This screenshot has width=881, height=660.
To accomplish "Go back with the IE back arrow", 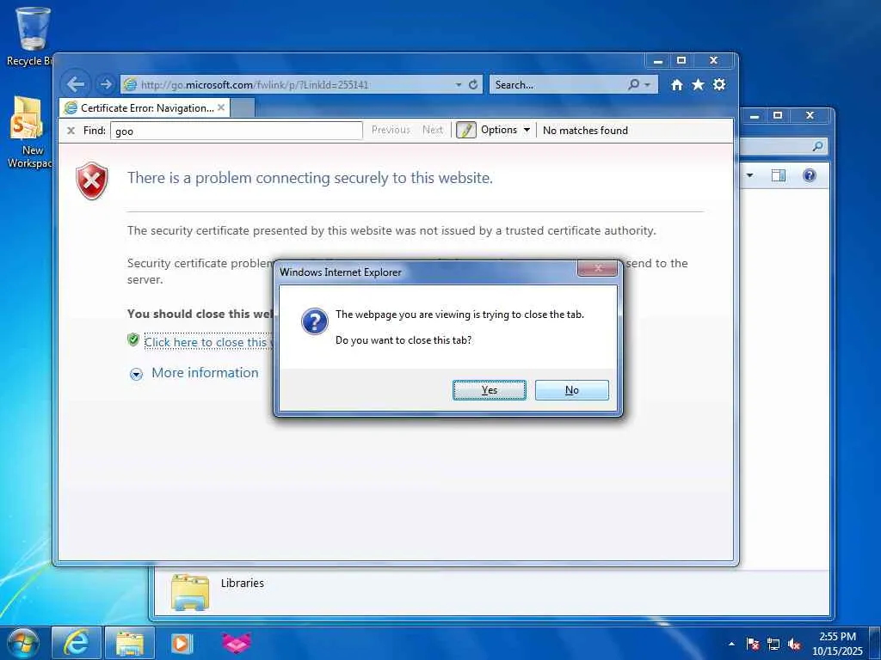I will tap(76, 85).
